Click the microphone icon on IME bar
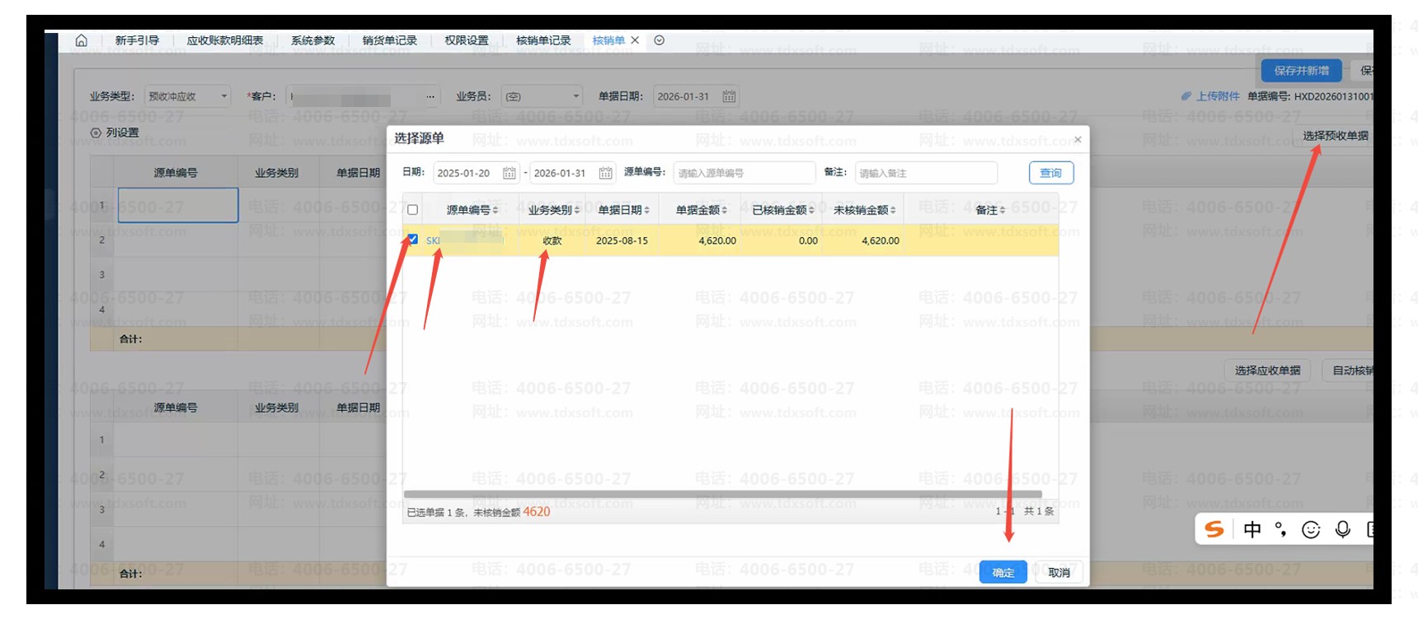Image resolution: width=1418 pixels, height=619 pixels. pos(1342,529)
